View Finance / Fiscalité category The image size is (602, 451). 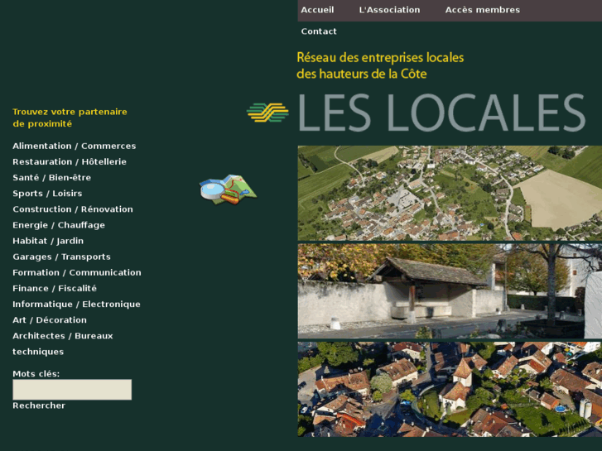55,288
